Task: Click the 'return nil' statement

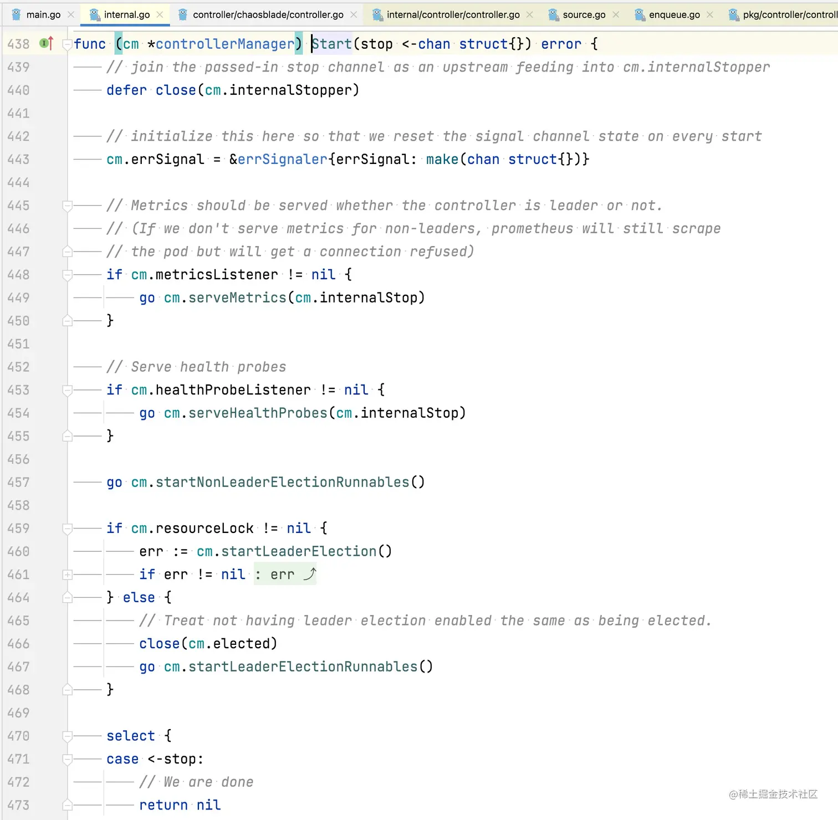Action: pyautogui.click(x=180, y=805)
